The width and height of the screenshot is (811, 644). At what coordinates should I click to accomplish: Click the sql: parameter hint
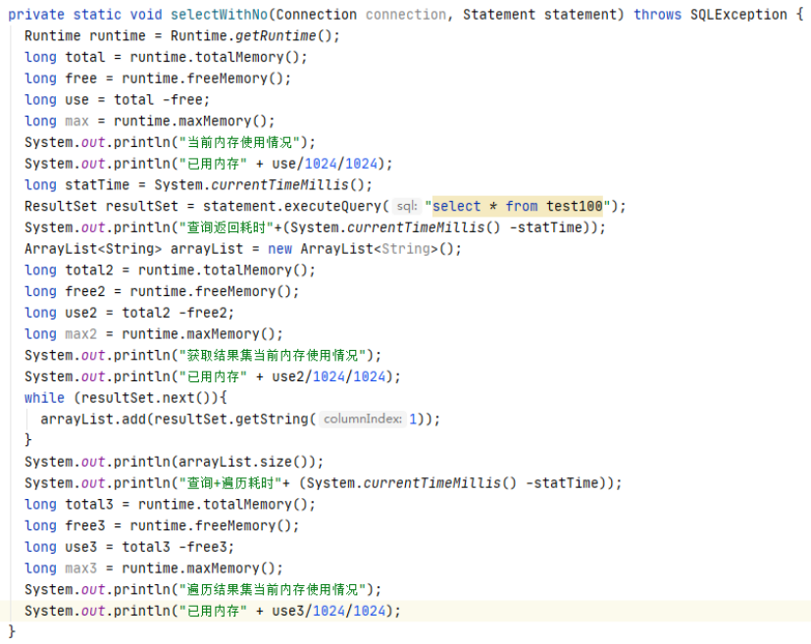[x=407, y=206]
